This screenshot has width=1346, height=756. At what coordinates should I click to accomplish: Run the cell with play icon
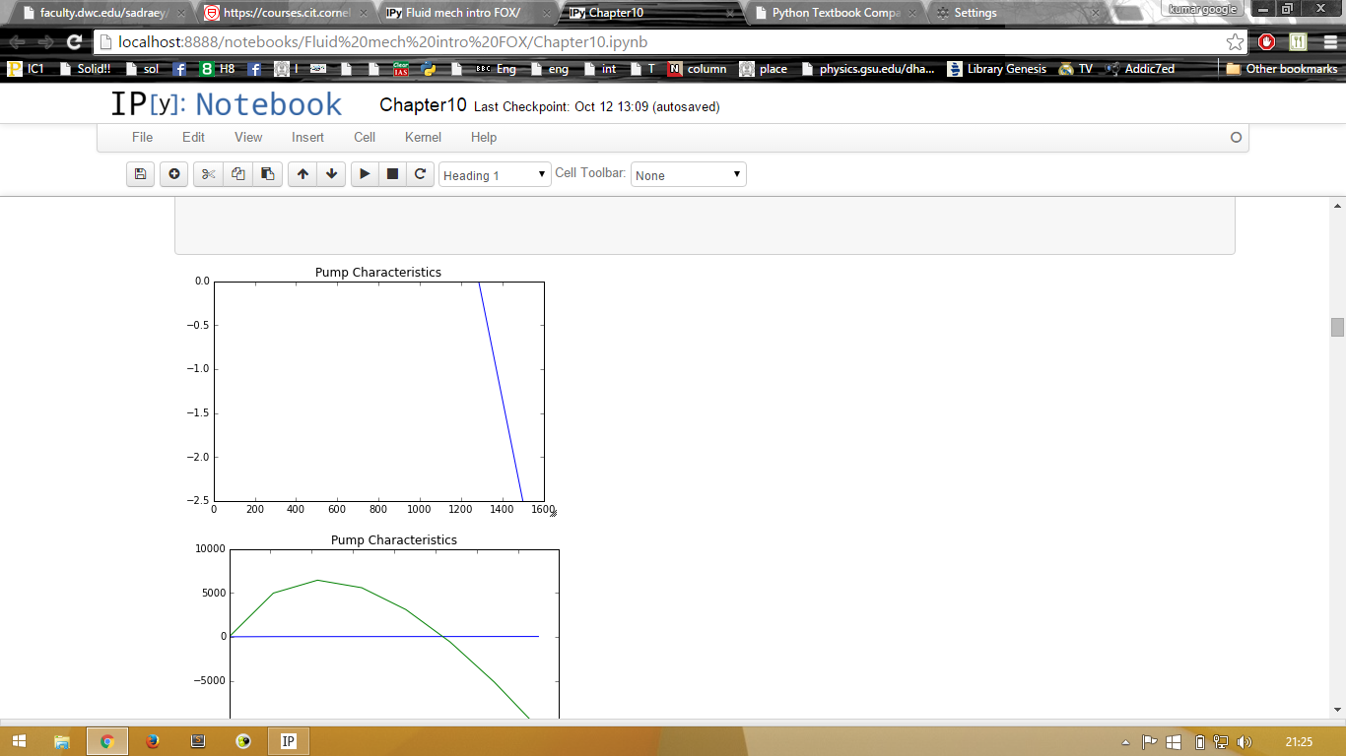[x=365, y=174]
